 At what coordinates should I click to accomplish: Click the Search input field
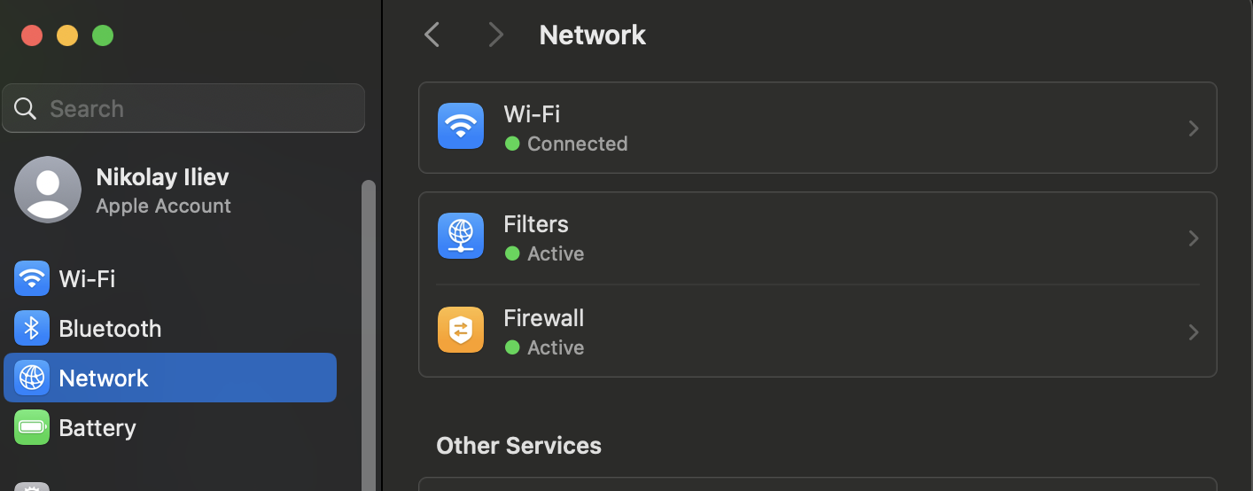pos(195,109)
